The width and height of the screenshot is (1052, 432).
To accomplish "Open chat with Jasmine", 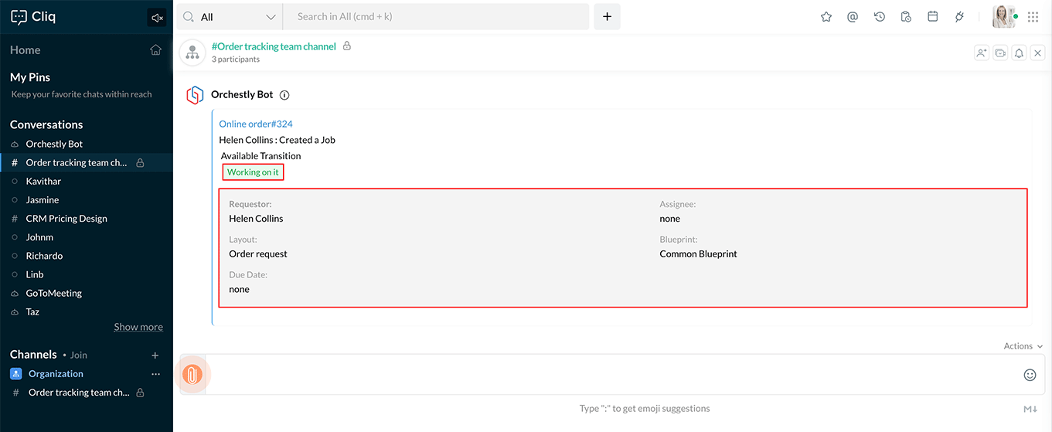I will 43,200.
